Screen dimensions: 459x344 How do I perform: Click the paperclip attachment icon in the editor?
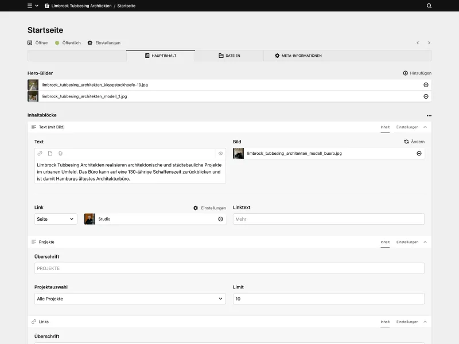pyautogui.click(x=60, y=153)
